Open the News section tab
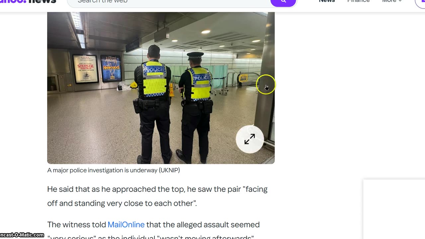Viewport: 425px width, 239px height. coord(327,1)
